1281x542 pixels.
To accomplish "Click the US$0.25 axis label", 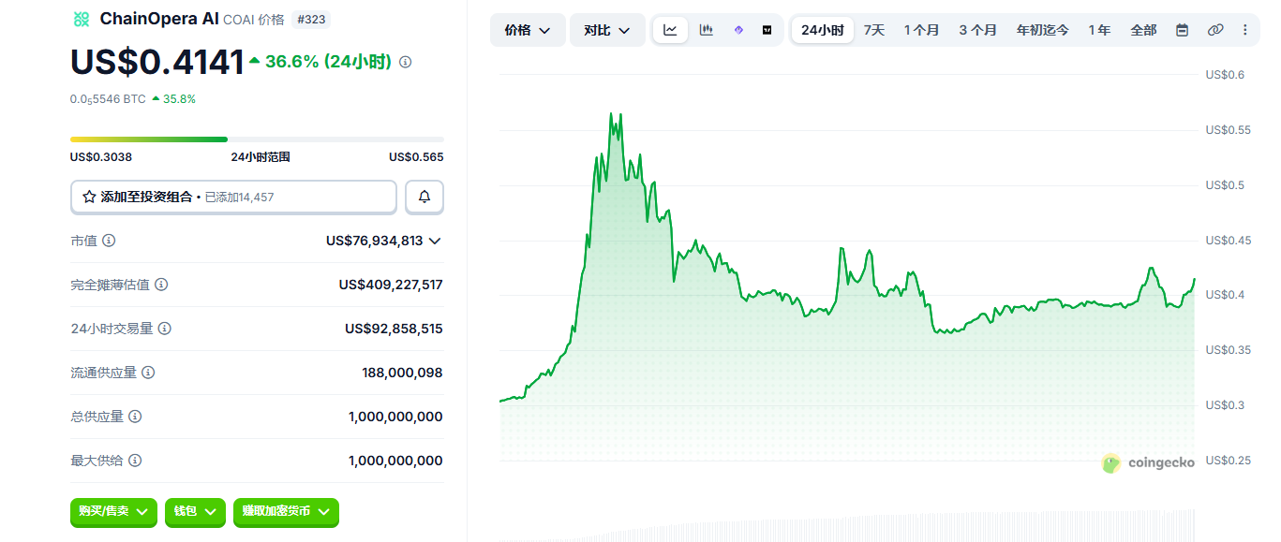I will (1229, 461).
